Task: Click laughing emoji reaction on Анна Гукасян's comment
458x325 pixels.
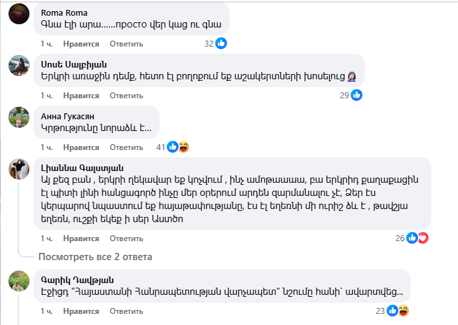Action: 183,147
